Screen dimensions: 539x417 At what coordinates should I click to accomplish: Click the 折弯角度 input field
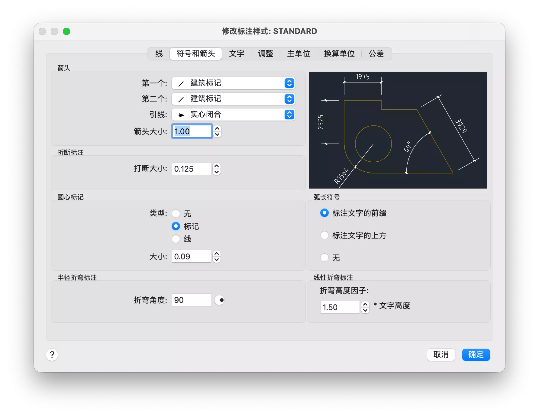(191, 300)
